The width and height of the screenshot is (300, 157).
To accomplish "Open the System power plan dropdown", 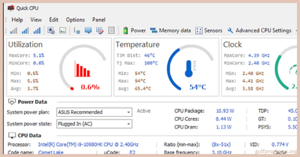I will pos(129,112).
